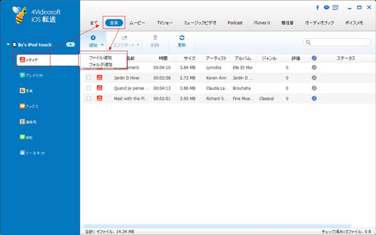Sort by the アーティスト column header
The height and width of the screenshot is (235, 376).
coord(216,58)
